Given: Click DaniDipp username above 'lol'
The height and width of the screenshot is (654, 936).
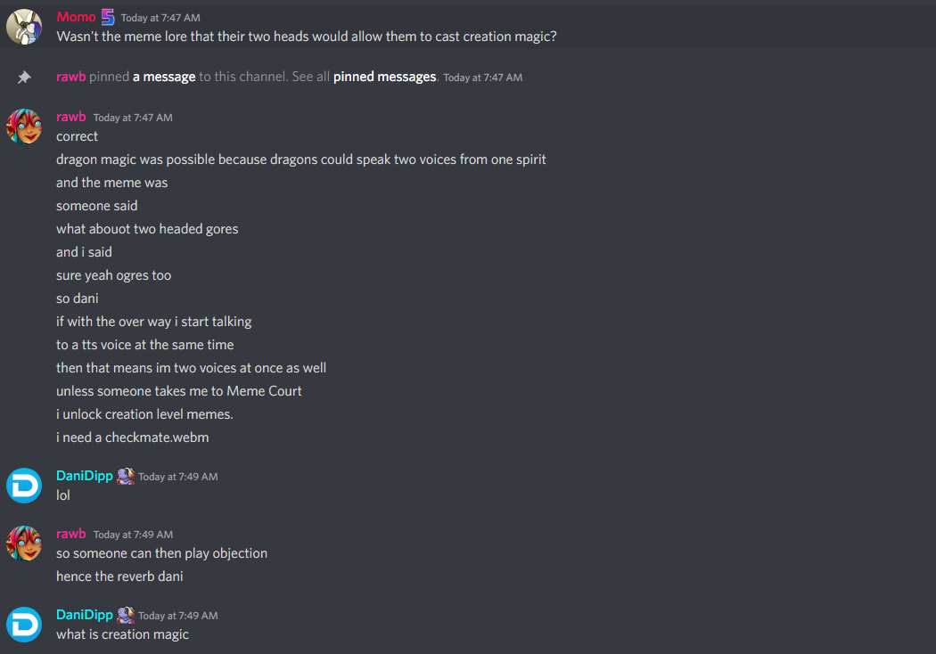Looking at the screenshot, I should click(x=84, y=476).
